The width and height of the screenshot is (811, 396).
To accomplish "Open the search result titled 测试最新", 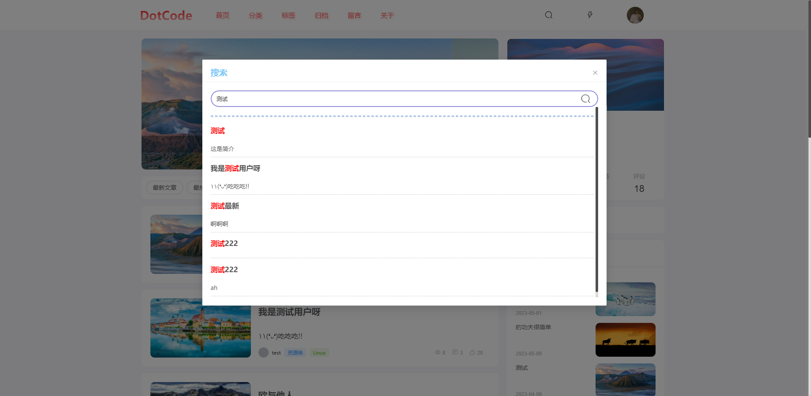I will coord(225,206).
